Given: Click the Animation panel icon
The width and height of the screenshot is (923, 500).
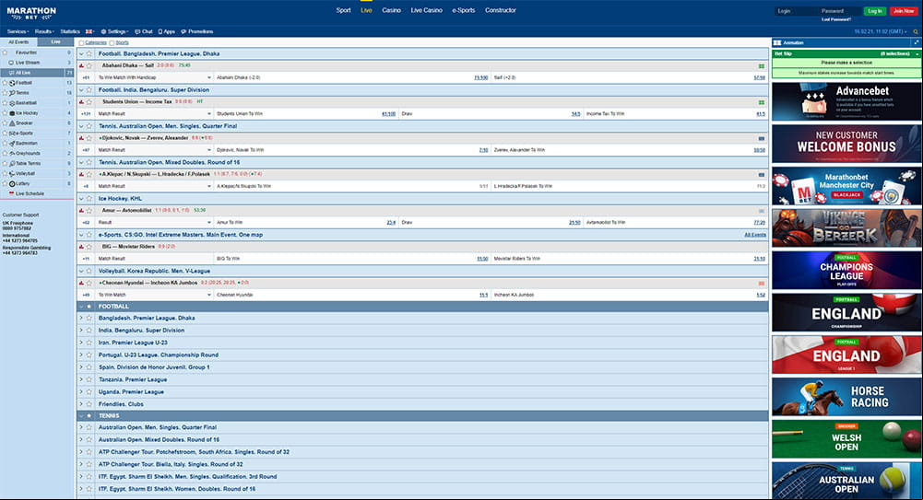Looking at the screenshot, I should [x=777, y=42].
